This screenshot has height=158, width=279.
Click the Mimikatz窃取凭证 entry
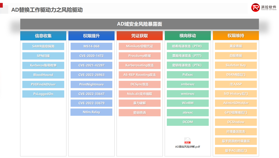tap(139, 46)
